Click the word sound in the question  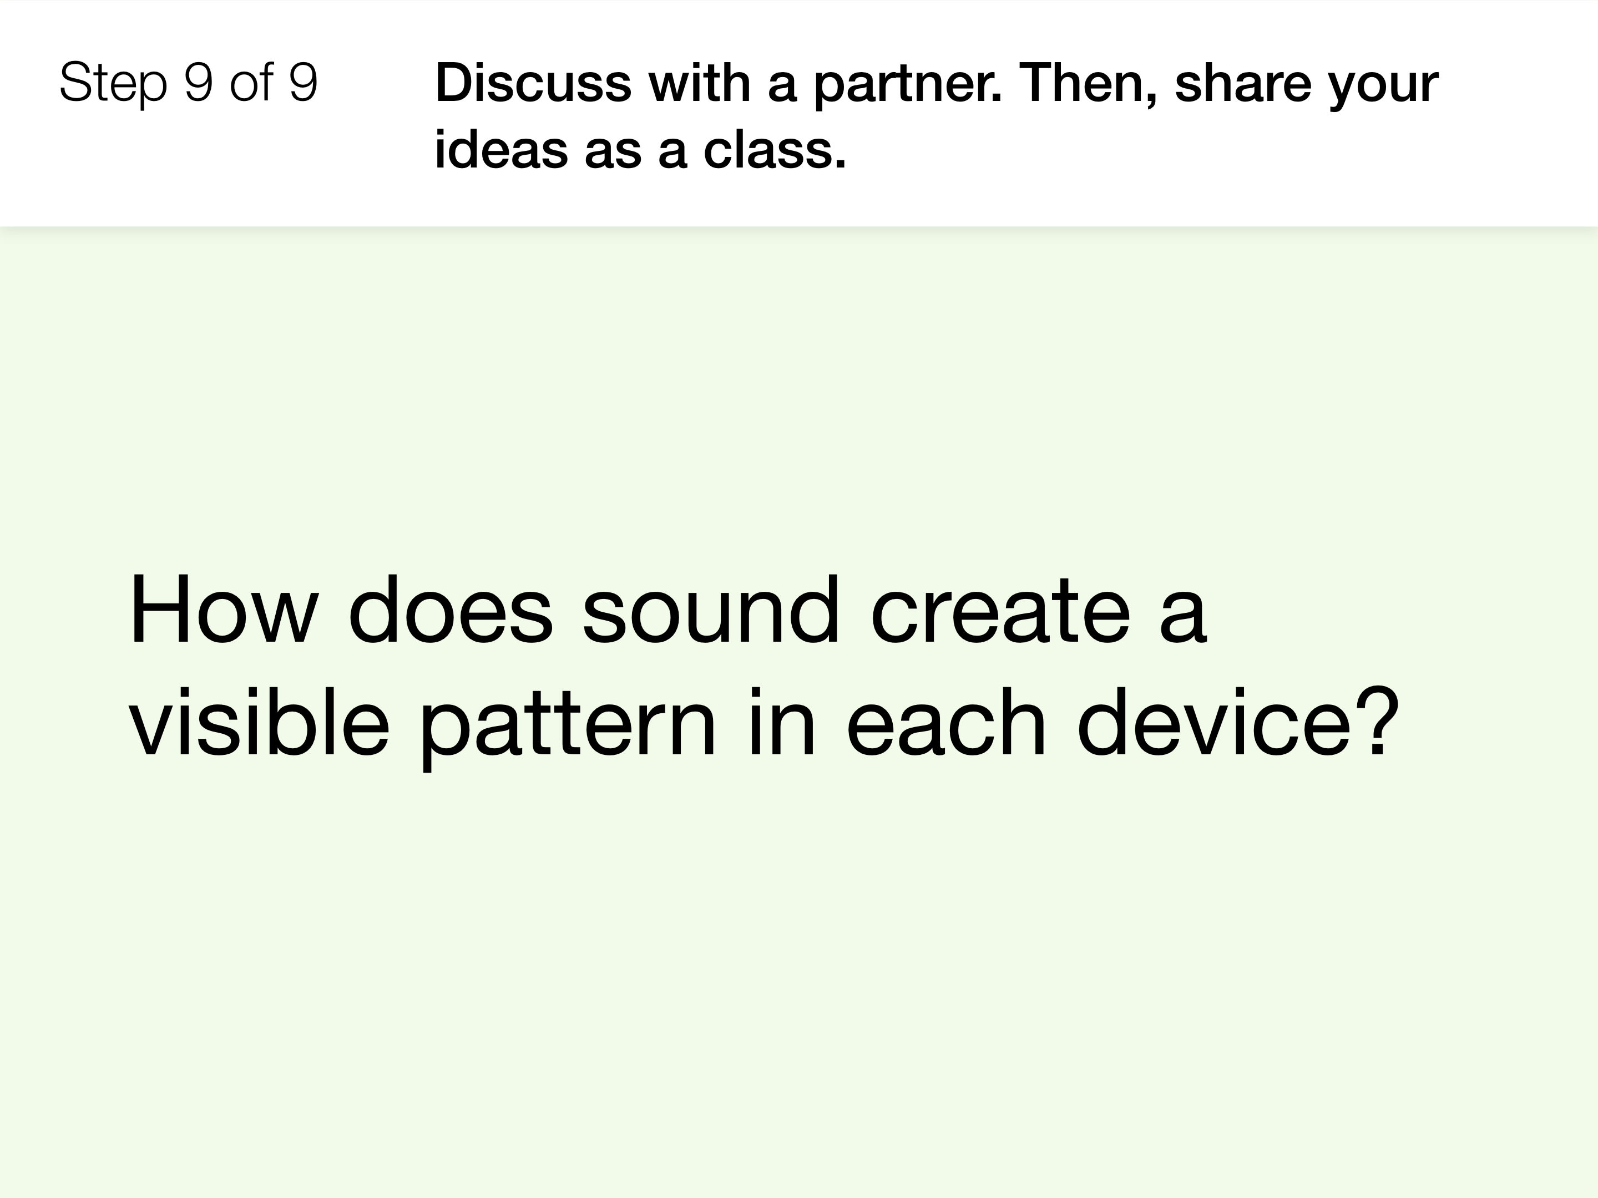710,610
